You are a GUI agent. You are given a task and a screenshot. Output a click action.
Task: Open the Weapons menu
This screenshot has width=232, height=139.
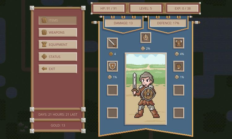(58, 32)
